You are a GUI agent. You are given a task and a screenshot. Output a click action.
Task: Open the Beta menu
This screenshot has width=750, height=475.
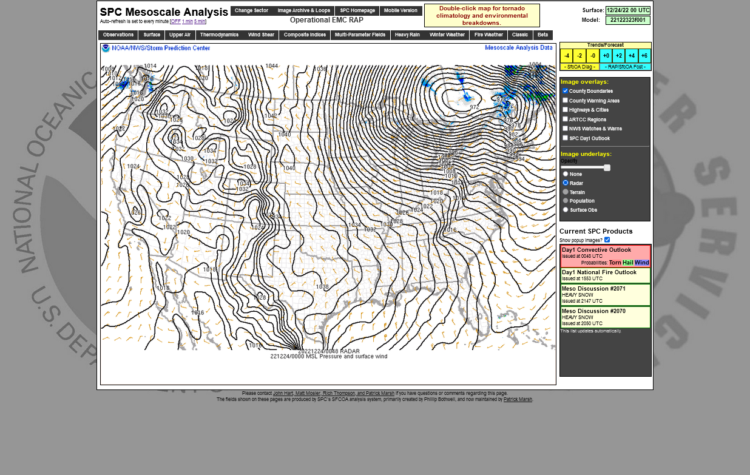(x=542, y=35)
